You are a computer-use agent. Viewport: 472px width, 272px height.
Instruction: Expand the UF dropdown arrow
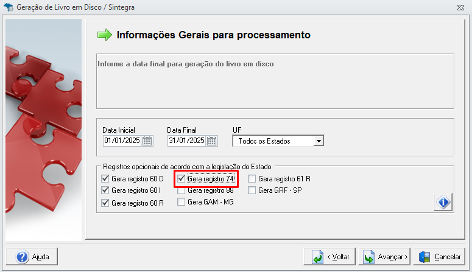click(319, 141)
